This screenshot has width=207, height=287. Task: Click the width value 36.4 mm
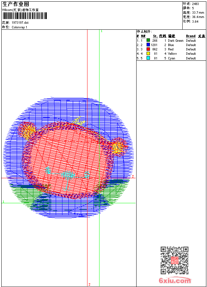(198, 17)
